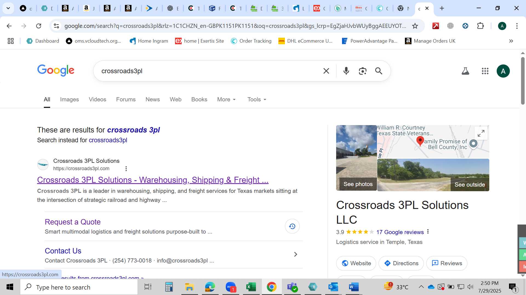Open tab search dropdown arrow
The width and height of the screenshot is (526, 295).
coord(8,8)
